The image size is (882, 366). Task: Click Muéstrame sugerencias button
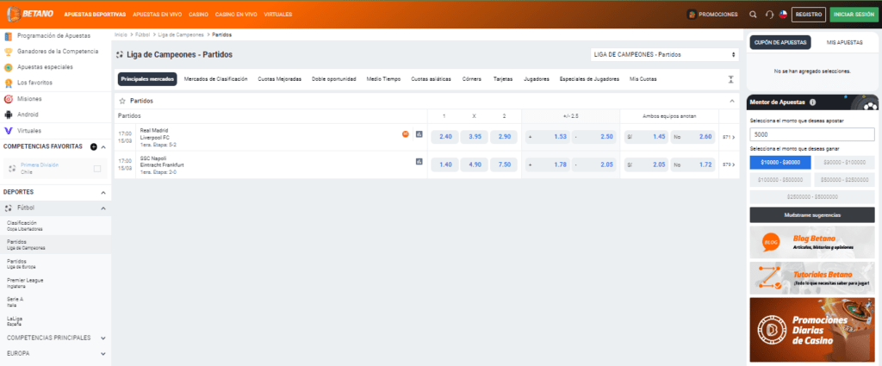click(812, 215)
